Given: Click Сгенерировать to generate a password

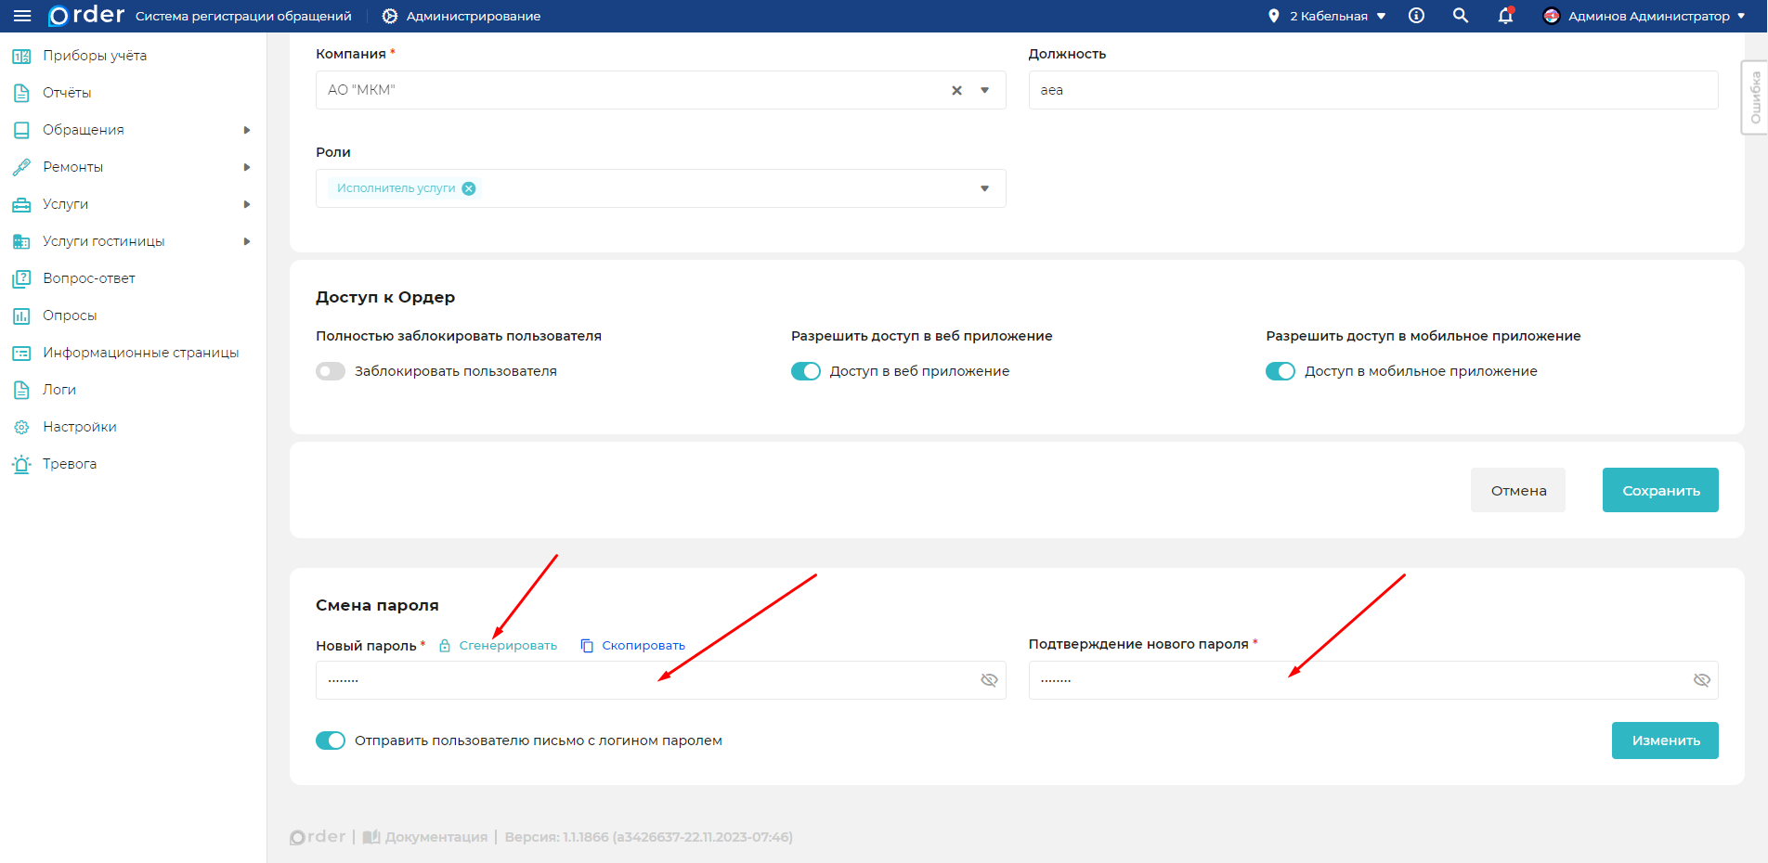Looking at the screenshot, I should 507,646.
